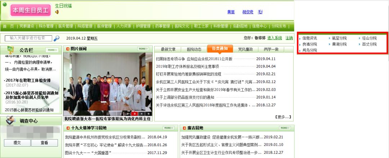Open 院感管理 menu item
Viewport: 389px width, 158px height.
[x=85, y=26]
